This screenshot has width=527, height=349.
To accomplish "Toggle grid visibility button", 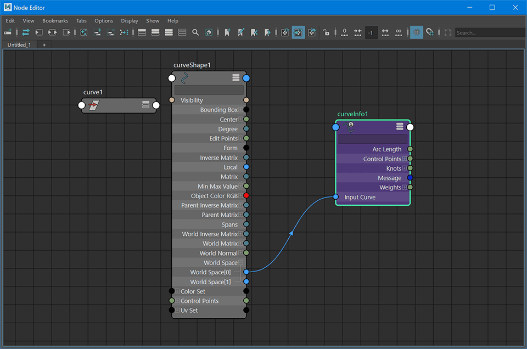I will tap(417, 33).
